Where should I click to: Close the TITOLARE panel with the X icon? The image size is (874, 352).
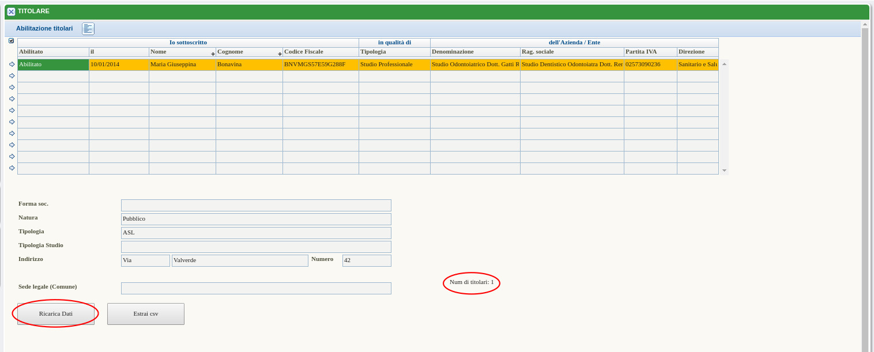point(11,12)
